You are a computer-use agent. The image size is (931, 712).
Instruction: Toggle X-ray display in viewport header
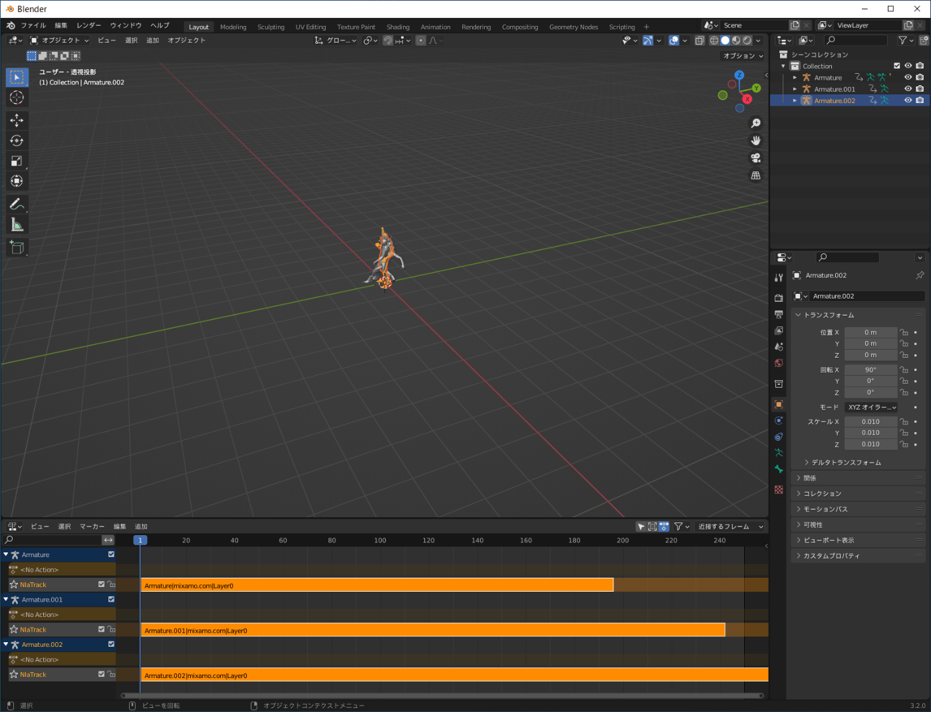pos(699,41)
